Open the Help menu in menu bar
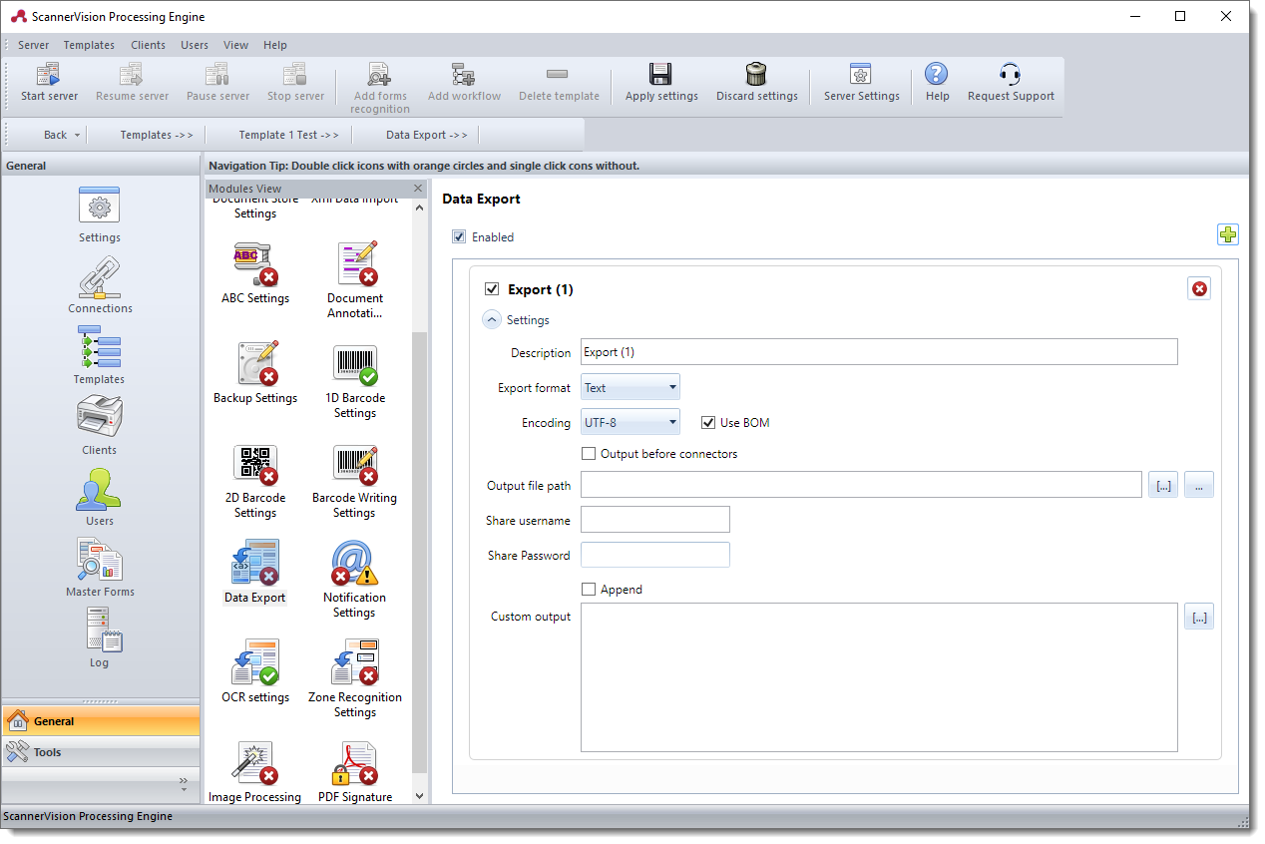This screenshot has width=1265, height=844. point(275,45)
